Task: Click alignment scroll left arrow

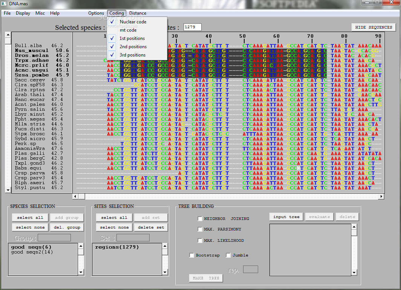Action: point(75,196)
